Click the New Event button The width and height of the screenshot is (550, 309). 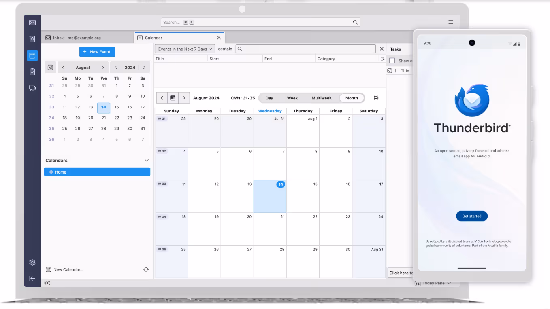[97, 52]
